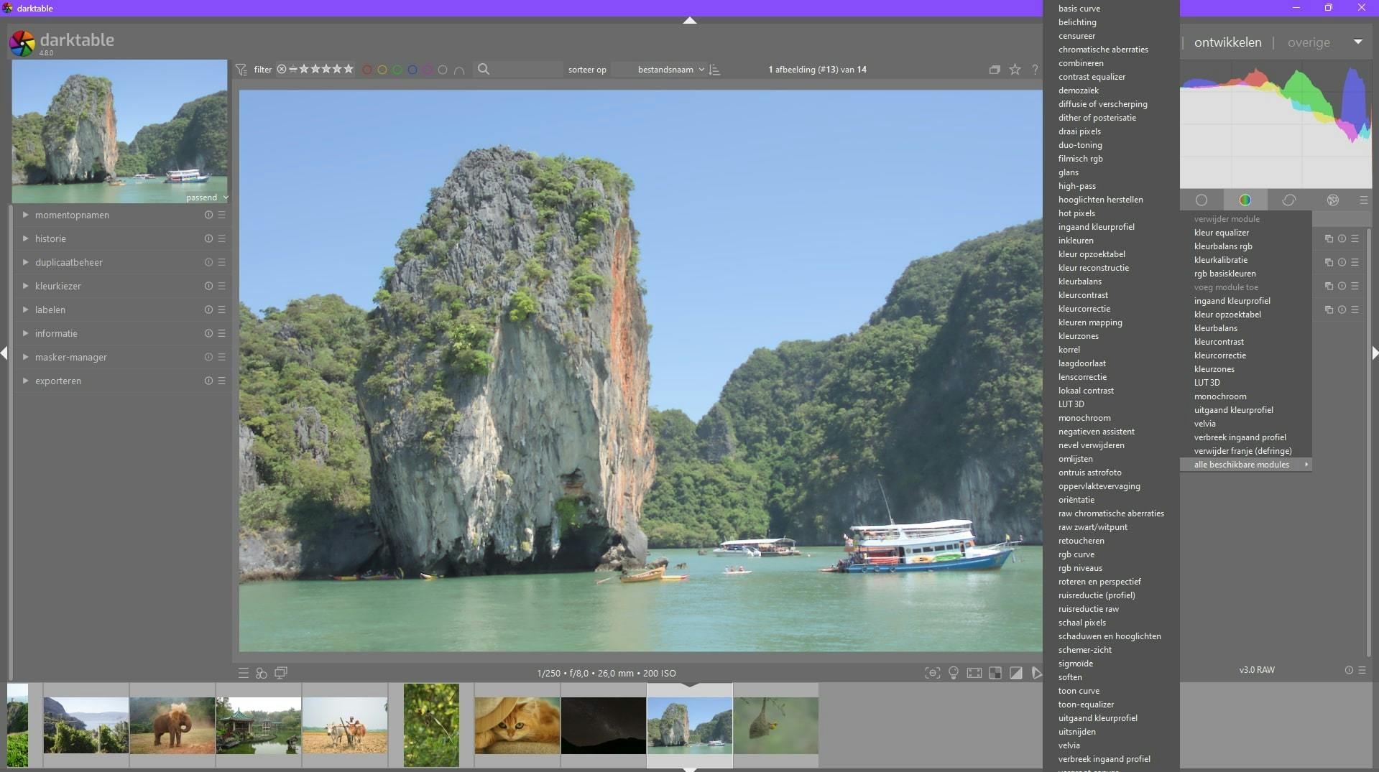Open 'alle beschikbare modules' submenu

(x=1246, y=465)
